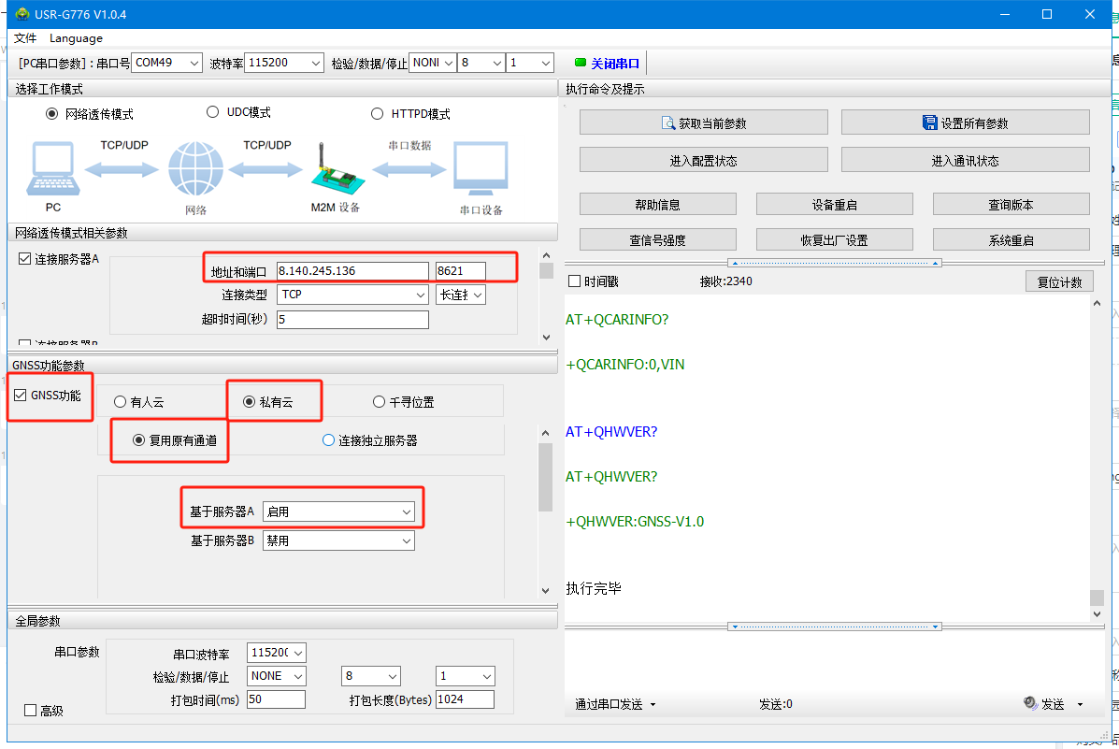
Task: Click the PC laptop icon in the diagram
Action: [x=52, y=168]
